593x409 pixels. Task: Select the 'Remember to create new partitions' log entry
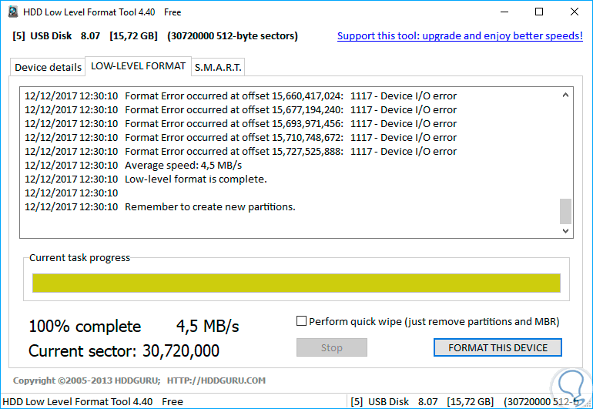pos(209,207)
